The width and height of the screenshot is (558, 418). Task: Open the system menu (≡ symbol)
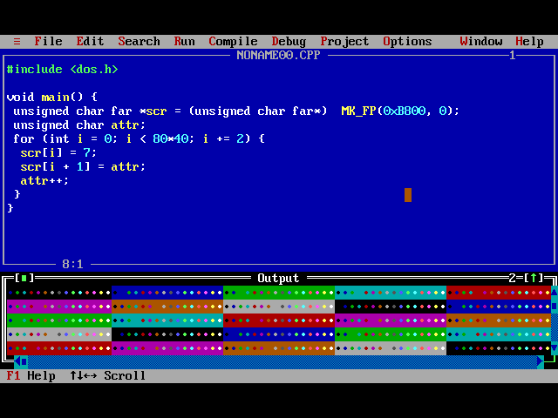[17, 42]
